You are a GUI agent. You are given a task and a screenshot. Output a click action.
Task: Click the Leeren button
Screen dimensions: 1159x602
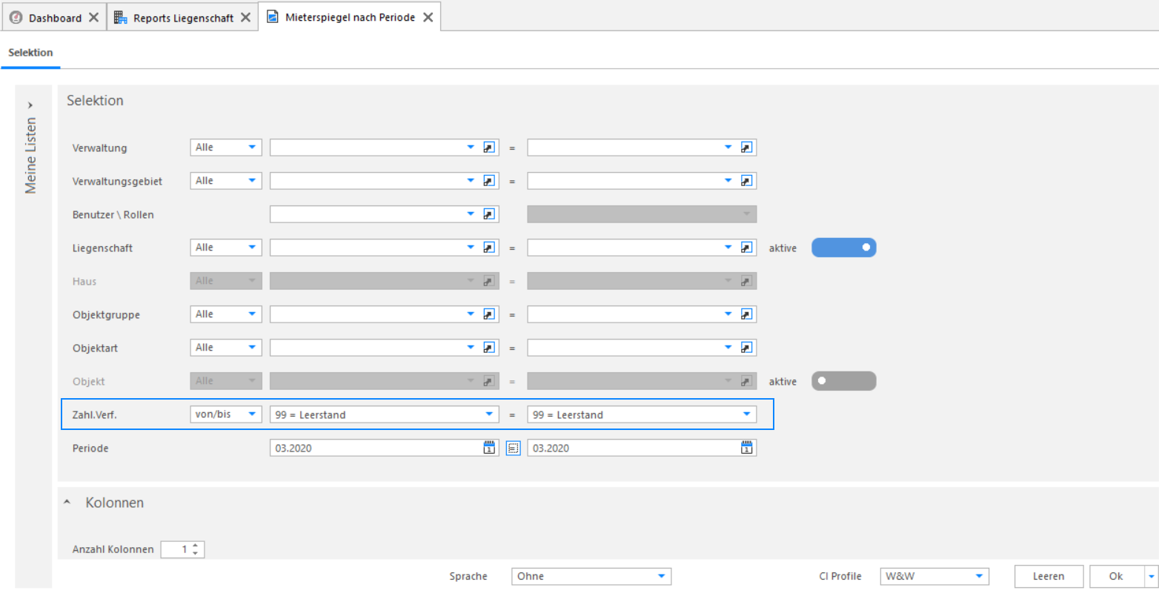tap(1049, 576)
